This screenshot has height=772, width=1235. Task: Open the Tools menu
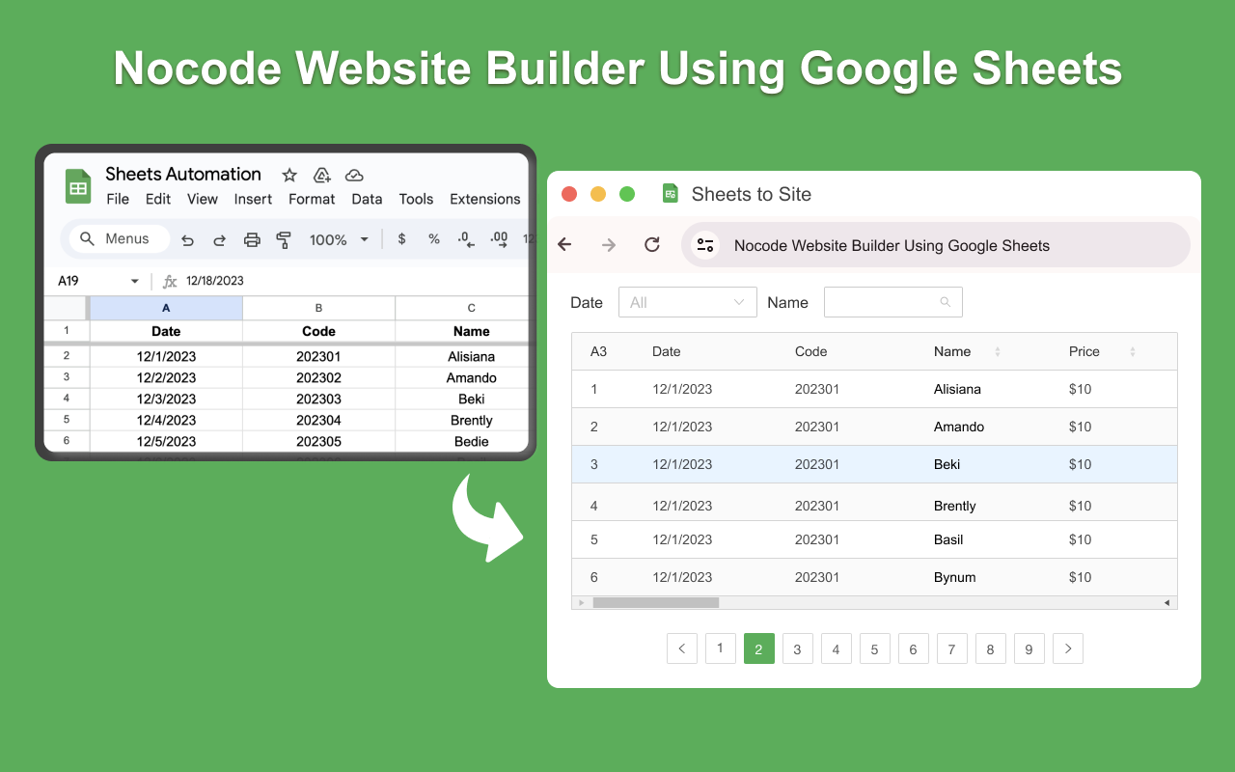click(x=416, y=199)
